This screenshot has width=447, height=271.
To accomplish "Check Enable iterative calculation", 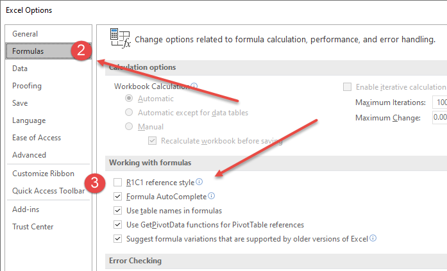I will (347, 87).
